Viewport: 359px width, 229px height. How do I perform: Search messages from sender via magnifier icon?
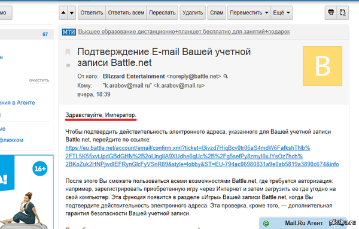coord(226,76)
